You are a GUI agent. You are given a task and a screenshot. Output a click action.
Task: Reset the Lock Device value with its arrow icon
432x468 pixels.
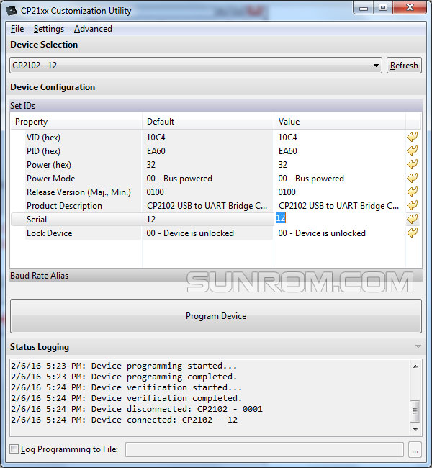click(413, 233)
